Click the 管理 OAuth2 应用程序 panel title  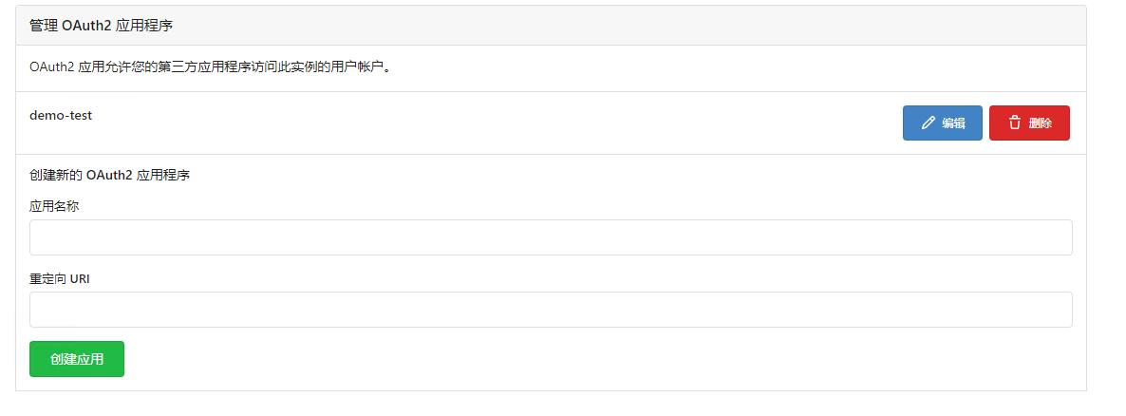(102, 26)
